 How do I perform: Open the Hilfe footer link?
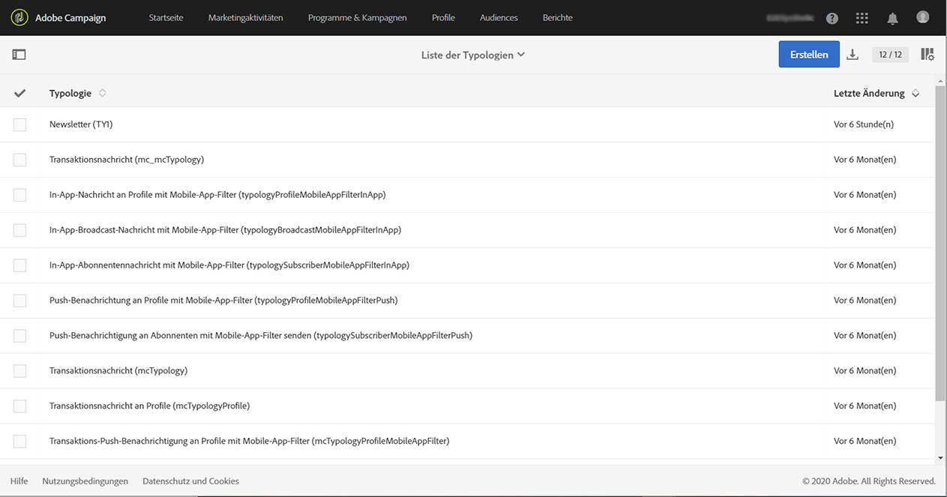point(19,481)
